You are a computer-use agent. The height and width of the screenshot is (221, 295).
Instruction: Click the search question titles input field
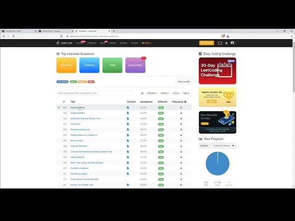coord(94,93)
